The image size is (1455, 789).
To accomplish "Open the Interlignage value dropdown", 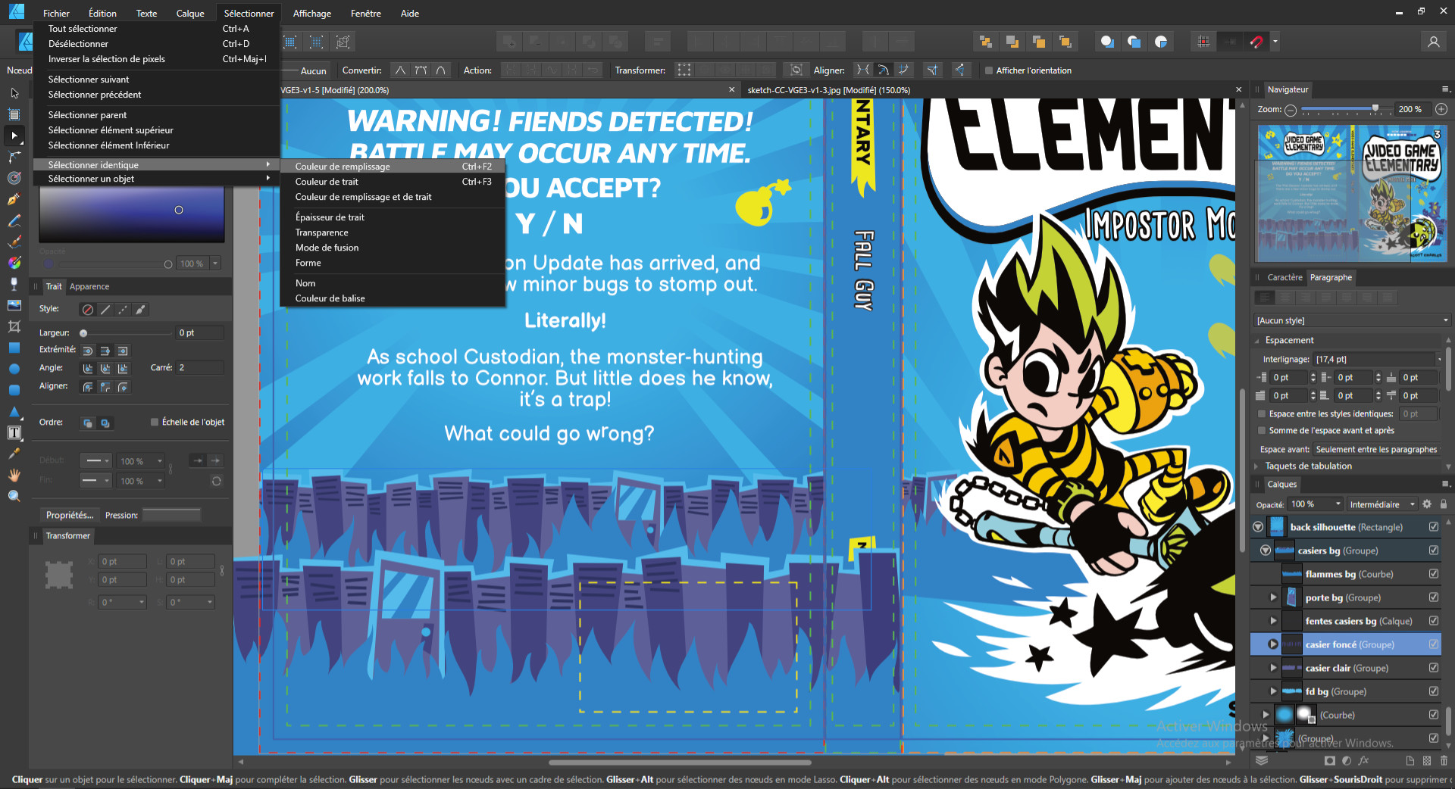I will 1438,359.
